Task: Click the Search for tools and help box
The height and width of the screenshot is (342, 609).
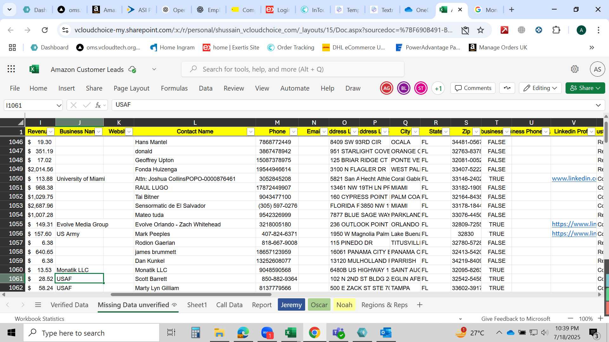Action: [293, 69]
